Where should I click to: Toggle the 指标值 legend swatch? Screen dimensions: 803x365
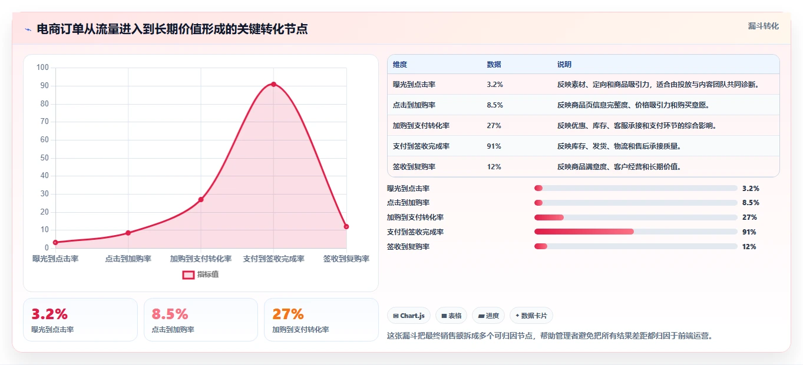coord(189,274)
